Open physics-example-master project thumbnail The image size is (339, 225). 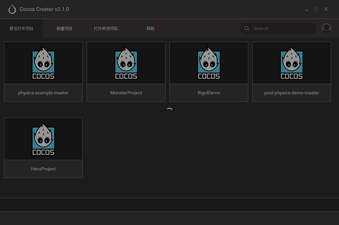tap(43, 63)
